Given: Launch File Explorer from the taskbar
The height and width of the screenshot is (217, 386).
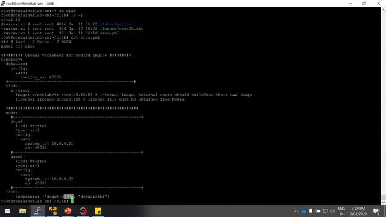Looking at the screenshot, I should click(x=23, y=211).
